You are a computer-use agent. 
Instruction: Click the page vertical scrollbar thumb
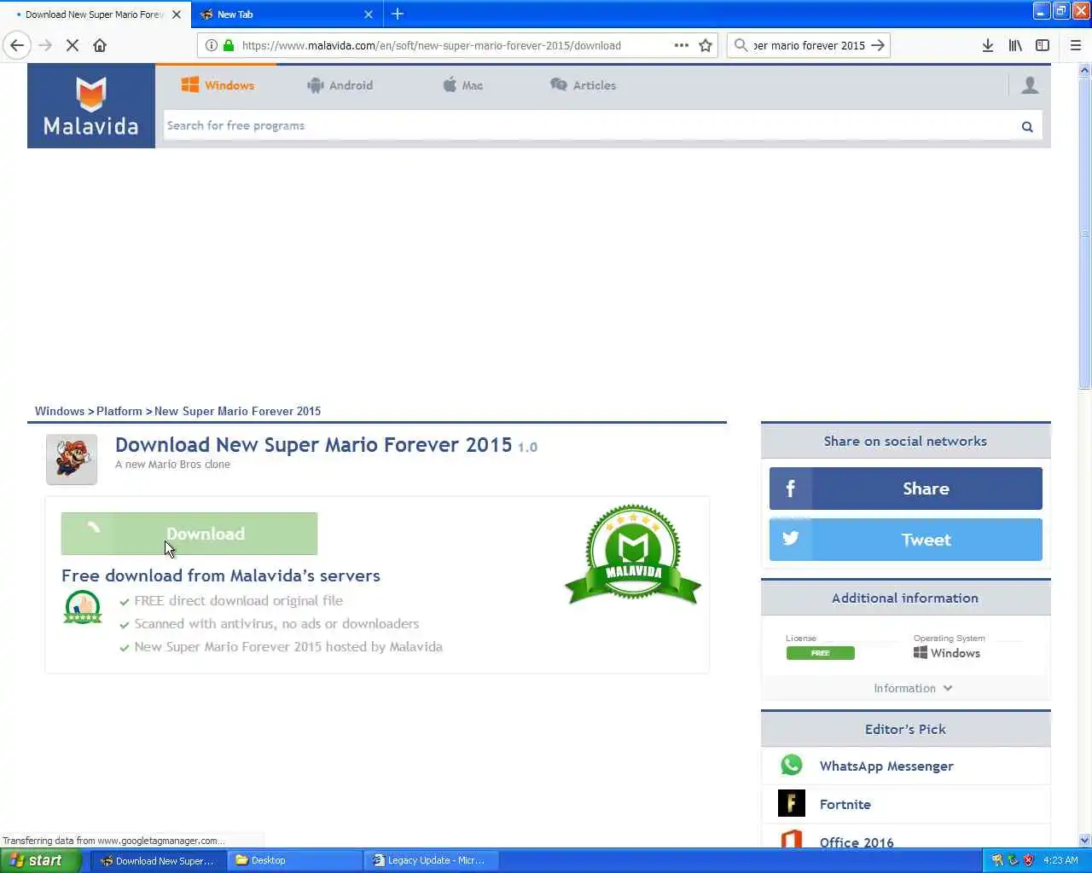pos(1085,234)
